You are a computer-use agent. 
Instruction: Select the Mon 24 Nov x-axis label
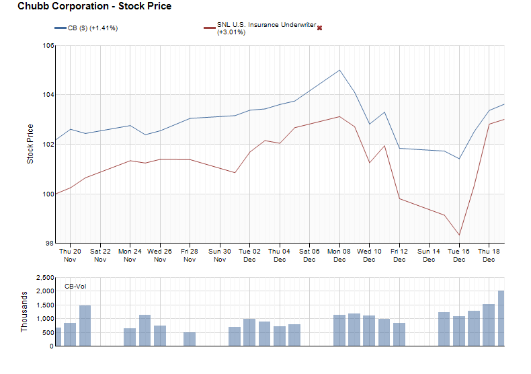coord(130,255)
